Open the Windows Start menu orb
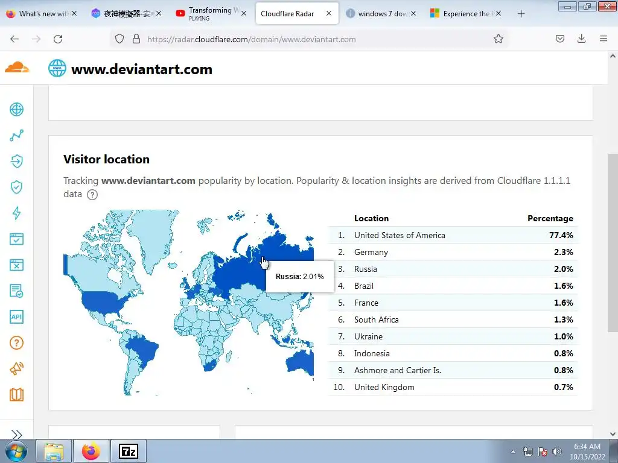The width and height of the screenshot is (618, 463). [16, 451]
